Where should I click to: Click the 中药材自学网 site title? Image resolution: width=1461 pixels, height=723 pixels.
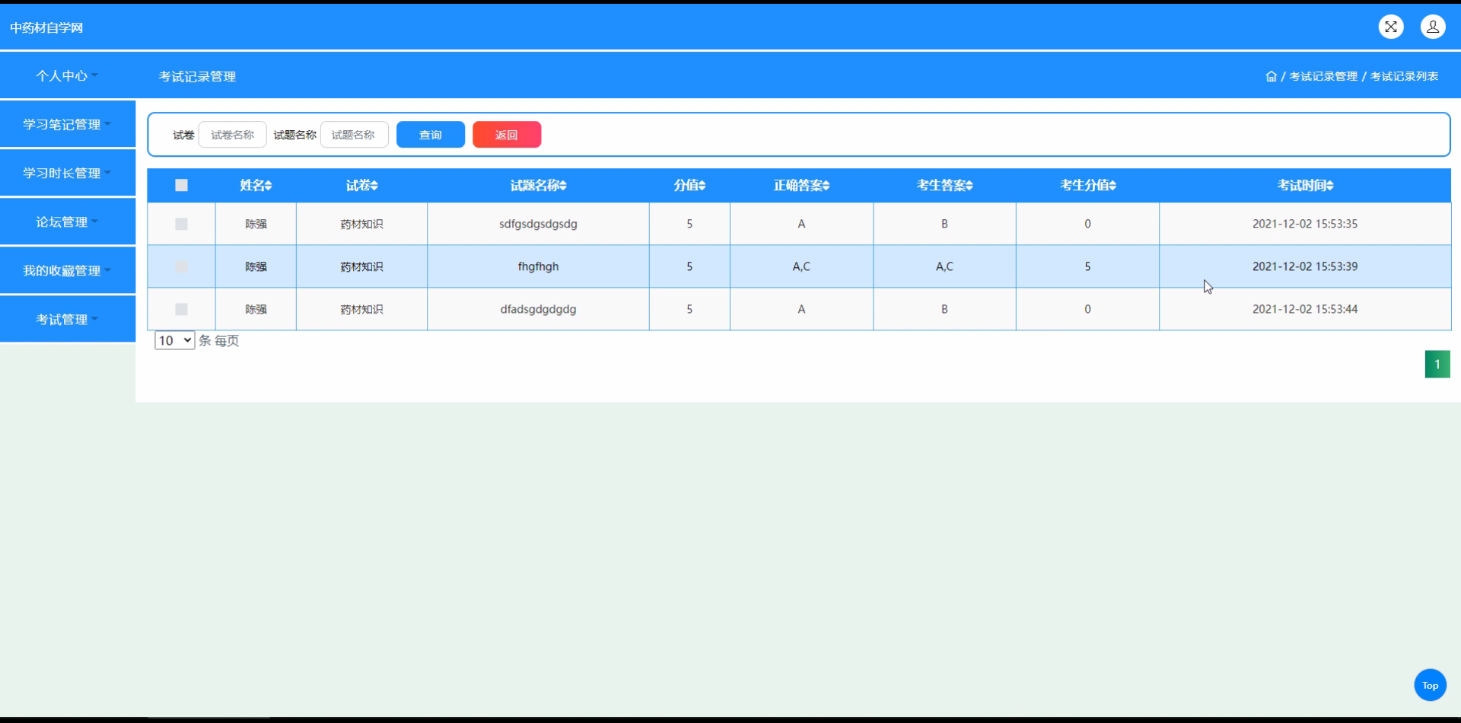tap(46, 27)
